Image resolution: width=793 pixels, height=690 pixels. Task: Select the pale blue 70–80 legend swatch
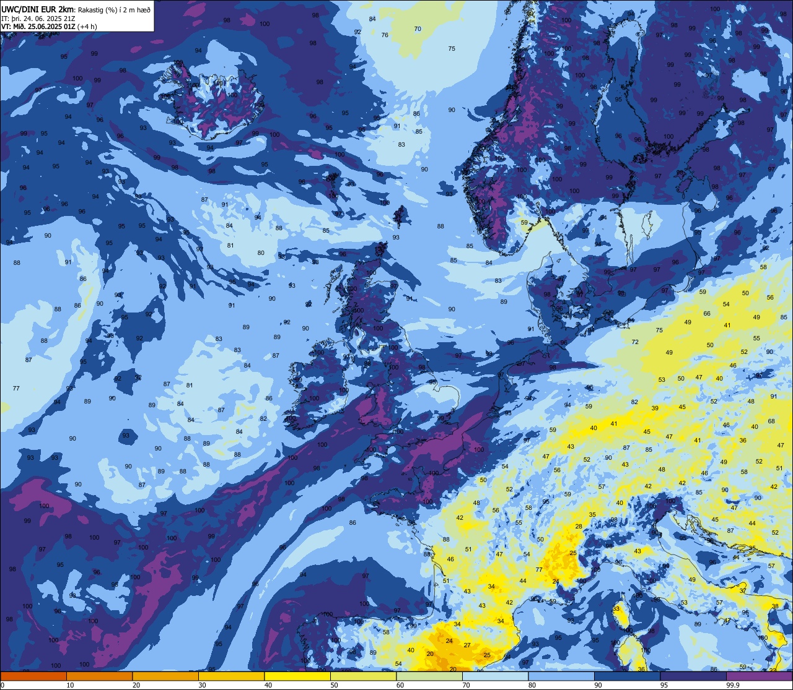495,676
